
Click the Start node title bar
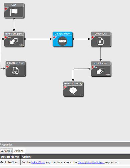[14, 5]
